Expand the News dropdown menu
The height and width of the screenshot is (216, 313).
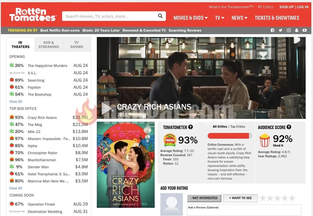click(x=239, y=18)
